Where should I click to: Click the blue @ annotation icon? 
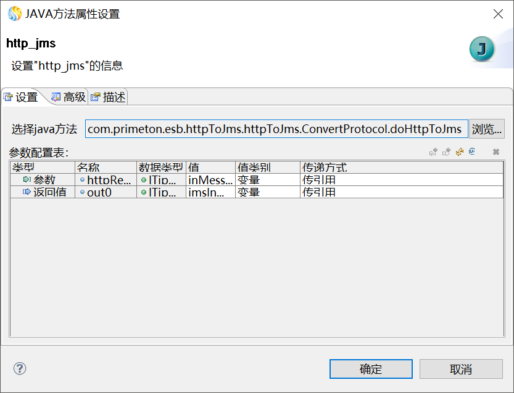tap(471, 151)
